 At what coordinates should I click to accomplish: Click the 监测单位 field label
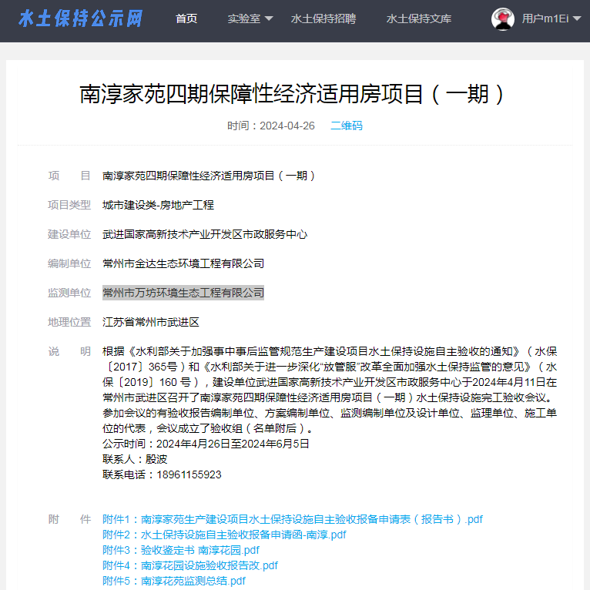69,293
